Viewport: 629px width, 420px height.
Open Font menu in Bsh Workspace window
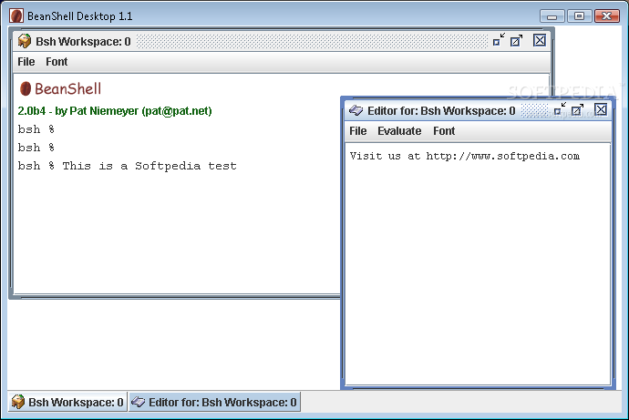coord(57,62)
